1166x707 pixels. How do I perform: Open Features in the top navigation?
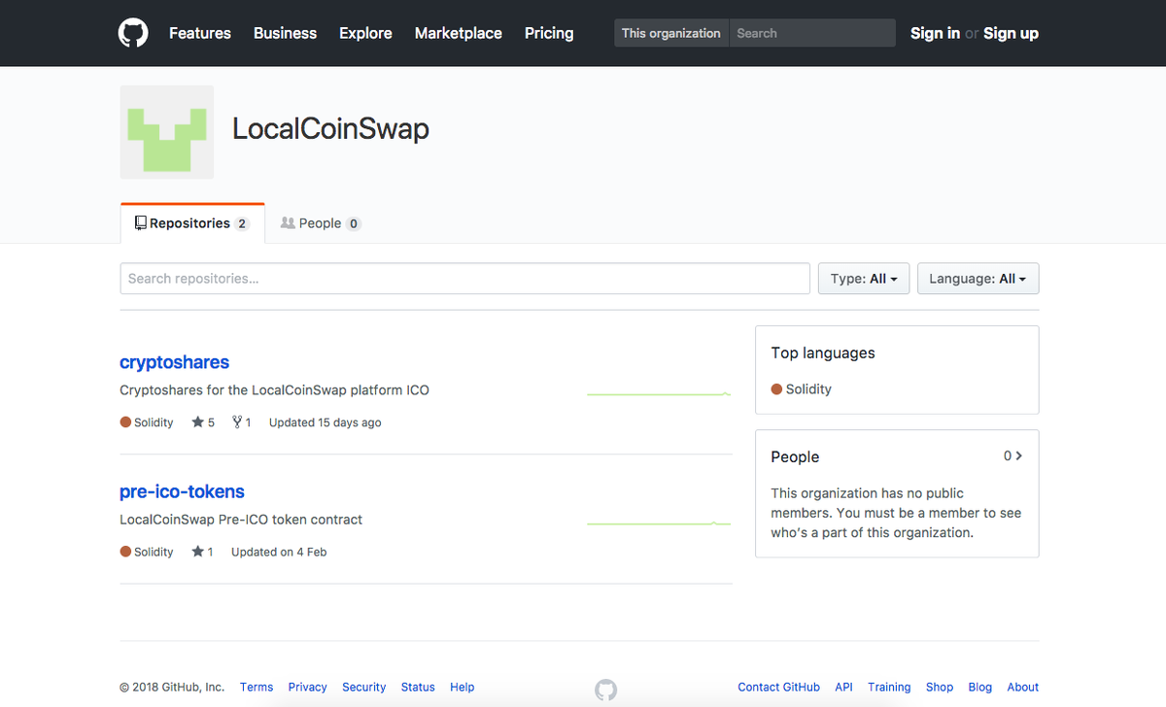coord(200,33)
